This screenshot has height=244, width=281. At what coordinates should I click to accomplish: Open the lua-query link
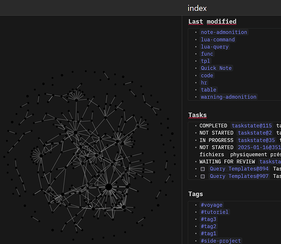coord(215,47)
